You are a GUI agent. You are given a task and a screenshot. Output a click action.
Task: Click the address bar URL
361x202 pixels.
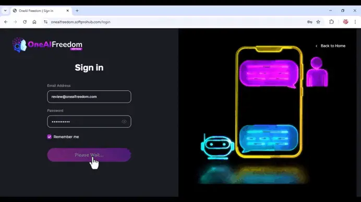[x=80, y=22]
